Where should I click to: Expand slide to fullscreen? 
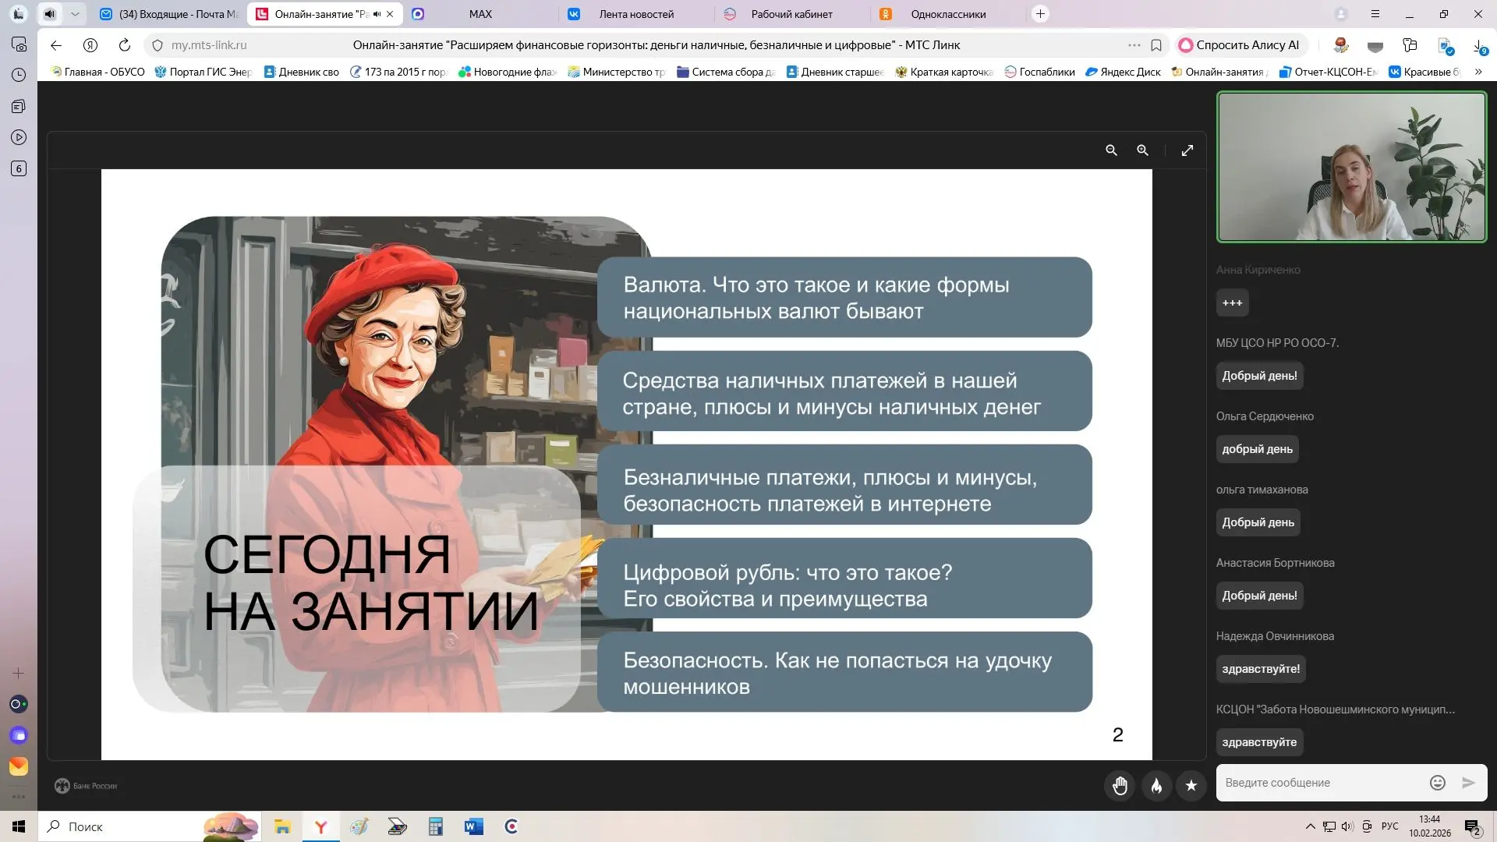[1187, 150]
